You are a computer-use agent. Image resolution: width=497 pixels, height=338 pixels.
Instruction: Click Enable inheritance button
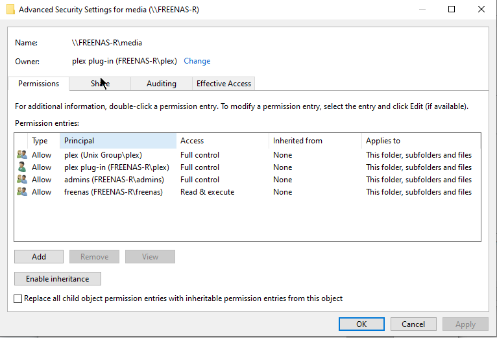[x=57, y=279]
